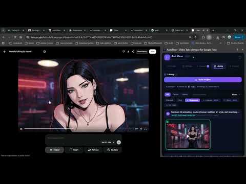Click the Extend button
Screen dimensions: 246x184
click(55, 150)
